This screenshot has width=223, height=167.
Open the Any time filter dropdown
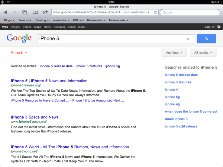(x=174, y=53)
